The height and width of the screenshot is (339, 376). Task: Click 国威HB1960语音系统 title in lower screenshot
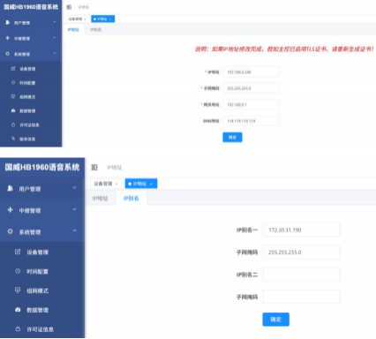pyautogui.click(x=42, y=167)
